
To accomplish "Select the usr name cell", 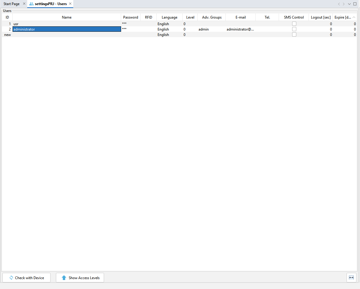I will pos(67,24).
